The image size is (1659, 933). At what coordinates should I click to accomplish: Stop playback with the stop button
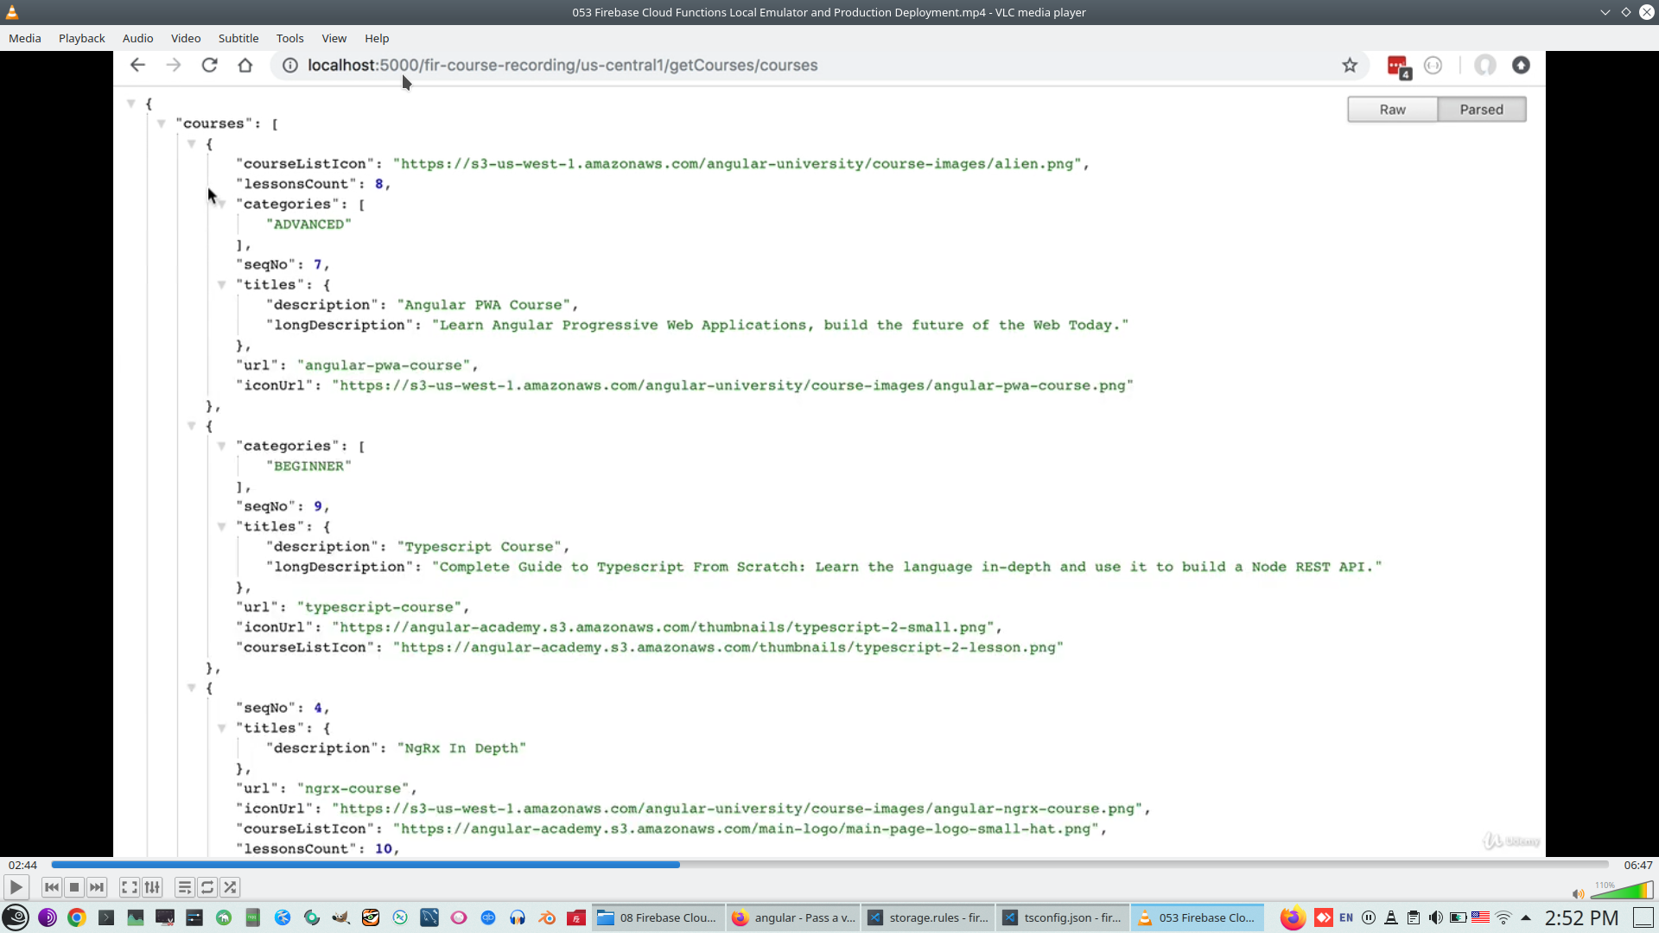[74, 887]
